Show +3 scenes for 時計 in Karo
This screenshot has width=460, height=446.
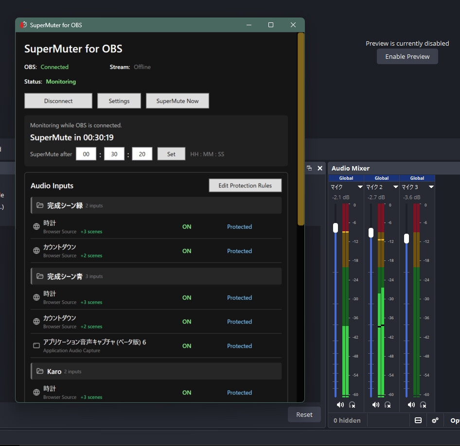point(91,397)
